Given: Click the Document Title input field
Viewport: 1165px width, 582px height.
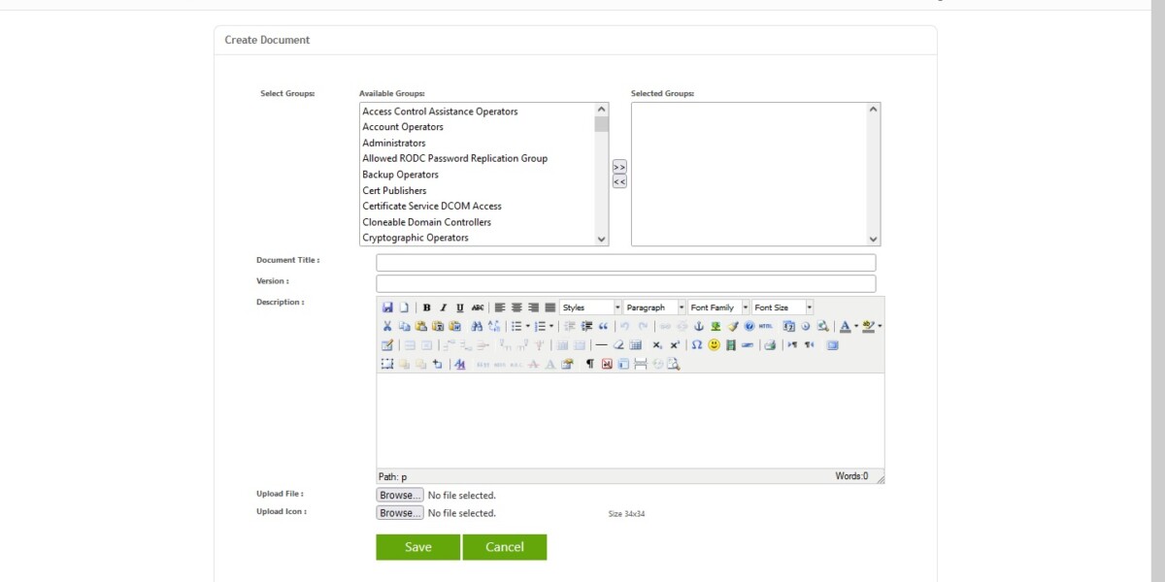Looking at the screenshot, I should [626, 262].
